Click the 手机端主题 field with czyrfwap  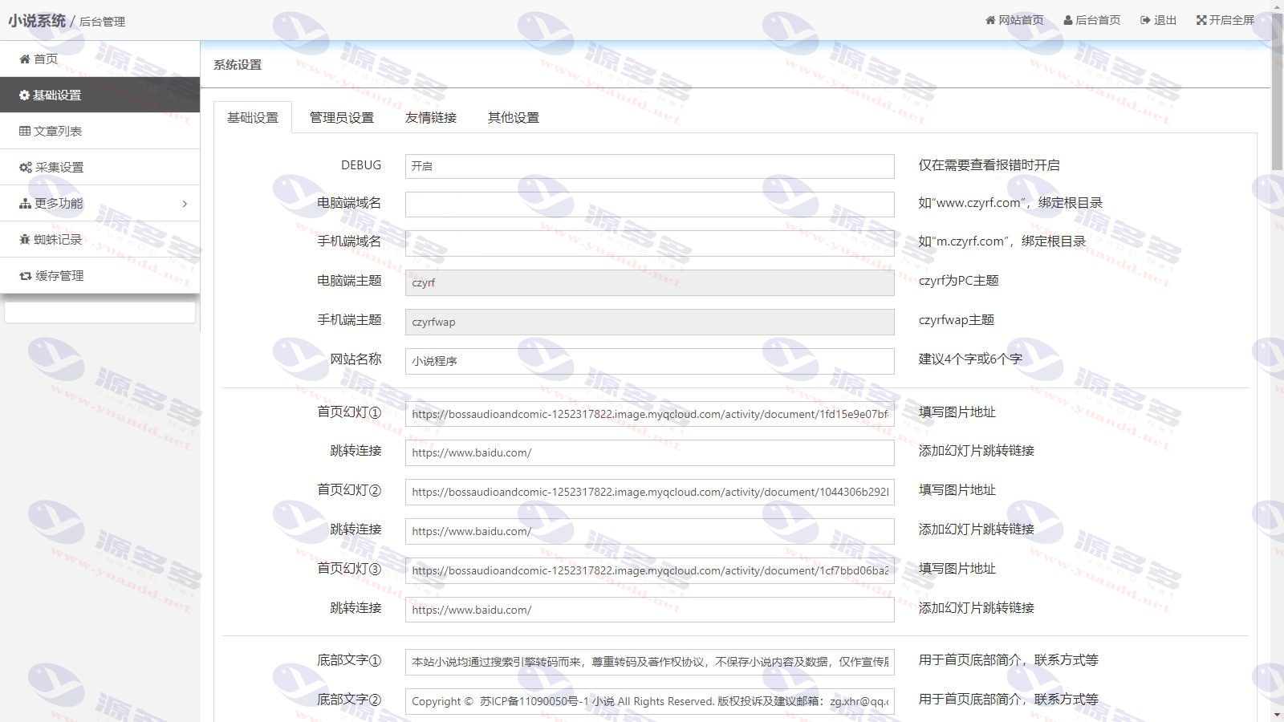point(649,322)
